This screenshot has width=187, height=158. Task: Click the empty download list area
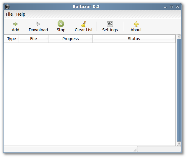pyautogui.click(x=90, y=94)
